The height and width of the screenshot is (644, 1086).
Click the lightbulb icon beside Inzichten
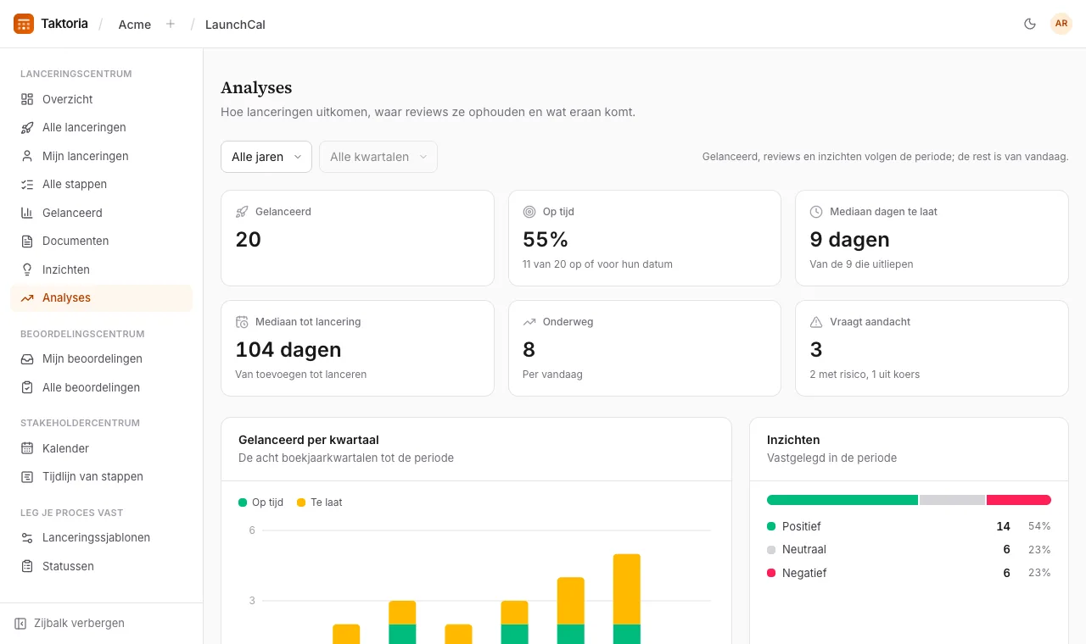[27, 269]
